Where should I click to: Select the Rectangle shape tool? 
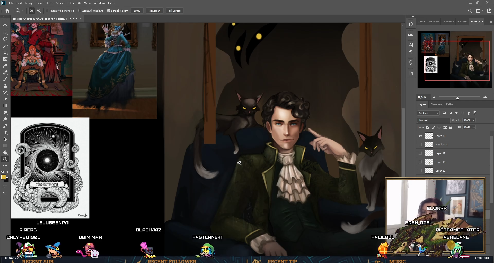pos(5,146)
